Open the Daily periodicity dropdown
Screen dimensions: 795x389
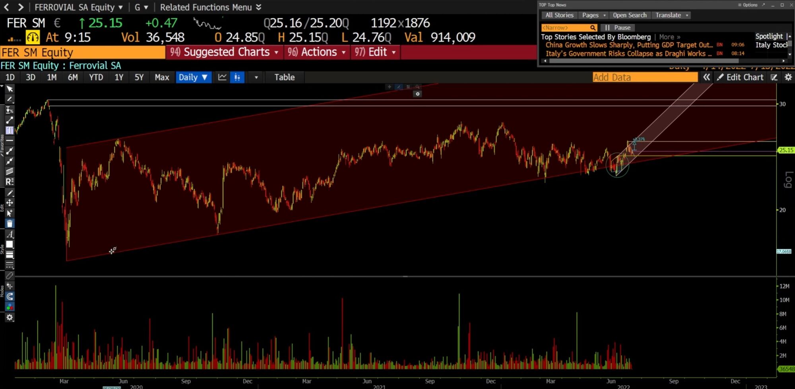click(193, 77)
